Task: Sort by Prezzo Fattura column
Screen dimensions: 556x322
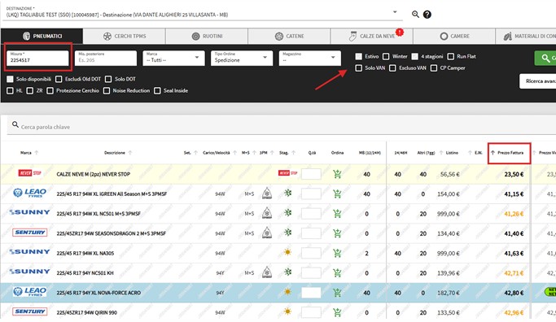Action: tap(510, 153)
